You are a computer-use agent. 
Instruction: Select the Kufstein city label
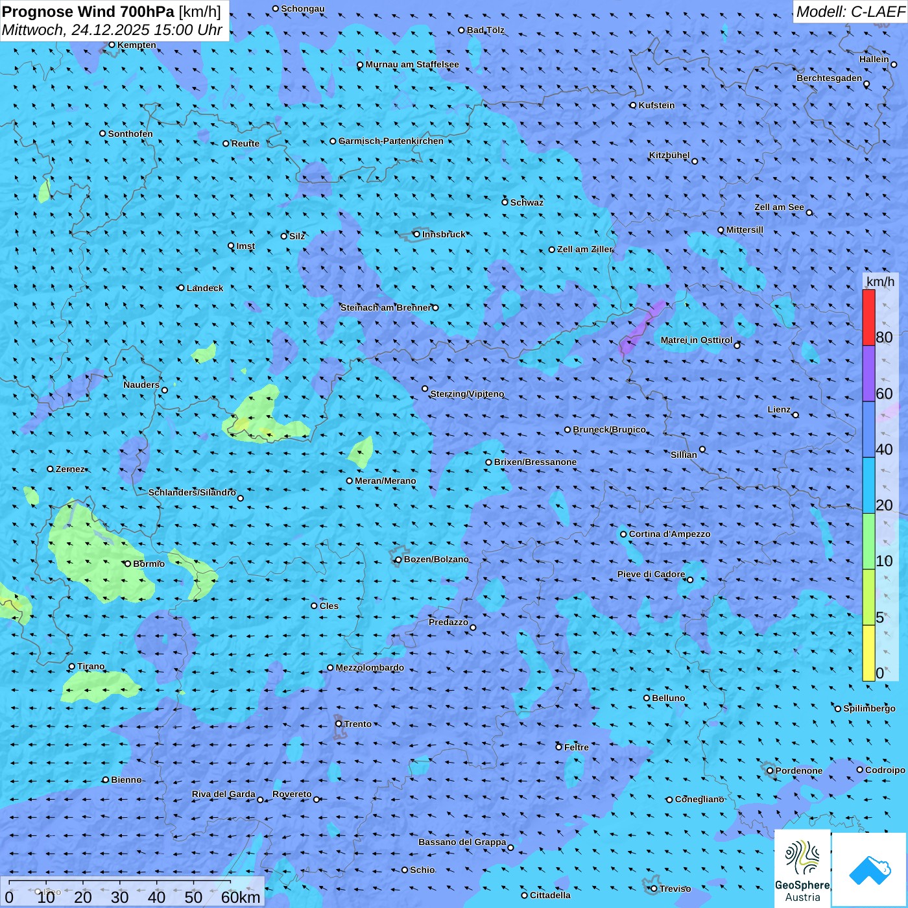656,105
